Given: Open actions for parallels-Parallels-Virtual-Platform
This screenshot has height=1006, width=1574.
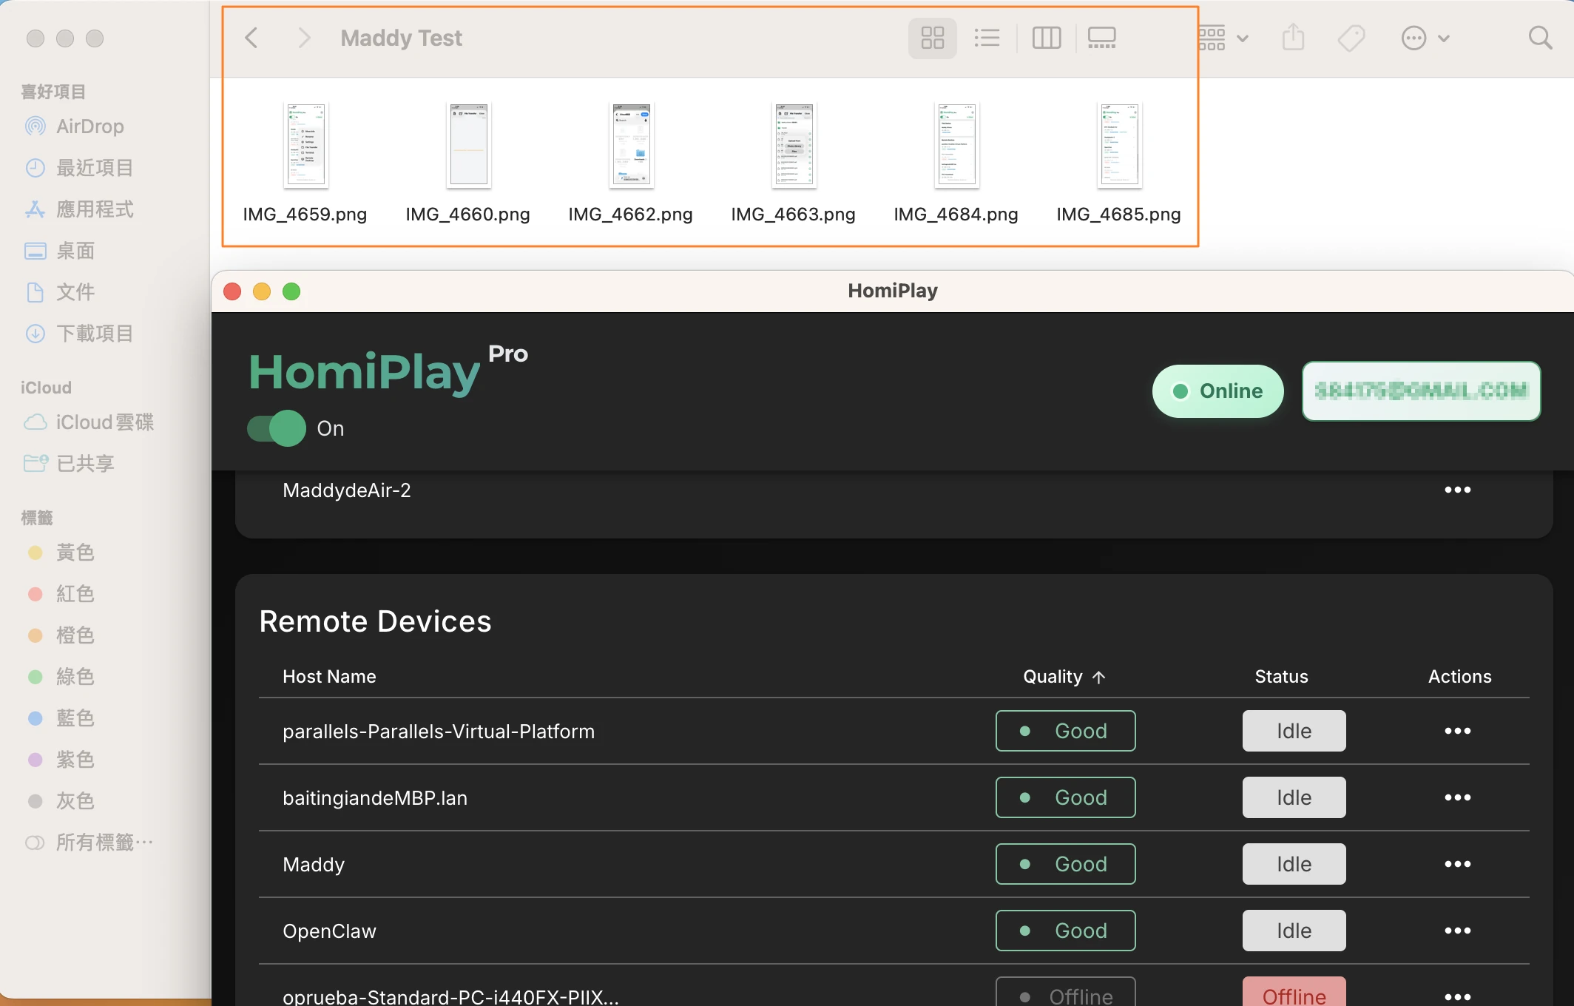Looking at the screenshot, I should coord(1458,731).
